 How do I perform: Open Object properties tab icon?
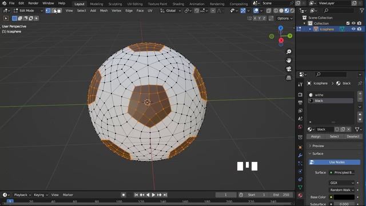point(300,148)
